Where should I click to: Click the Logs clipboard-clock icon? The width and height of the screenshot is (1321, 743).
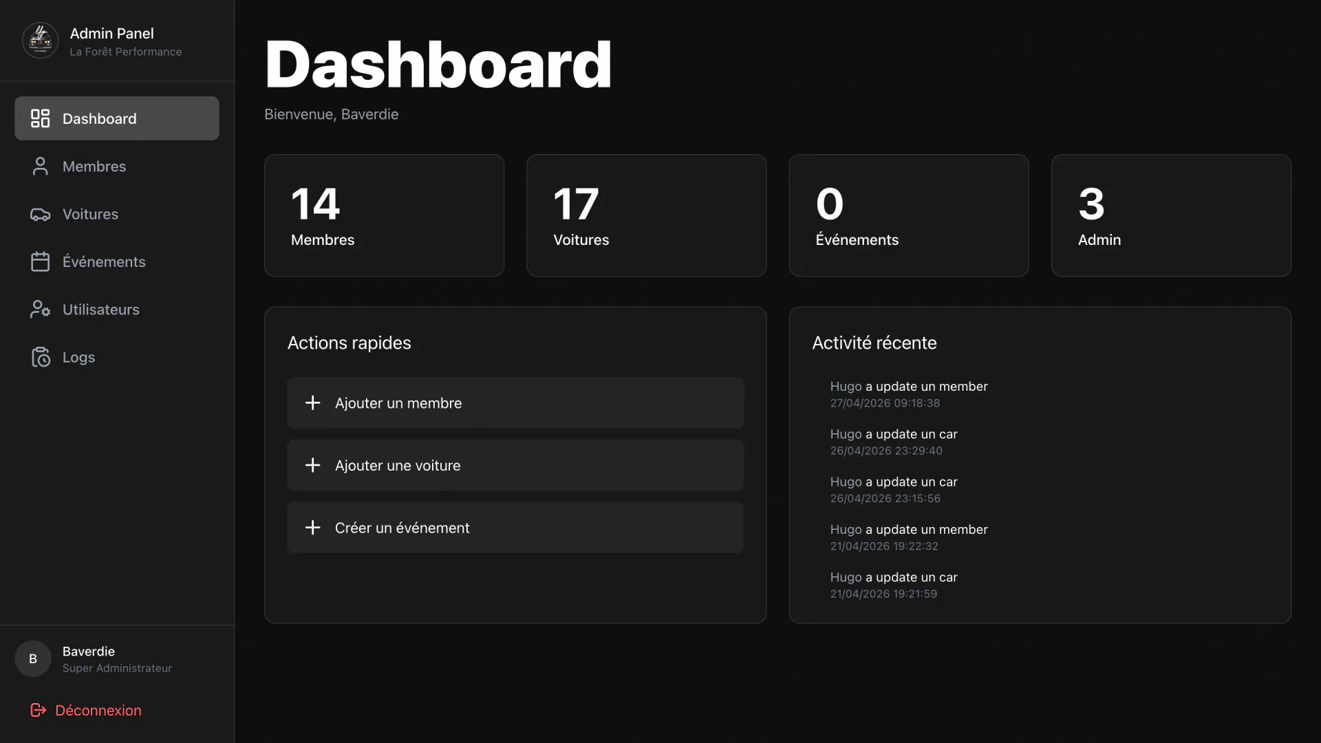(41, 357)
